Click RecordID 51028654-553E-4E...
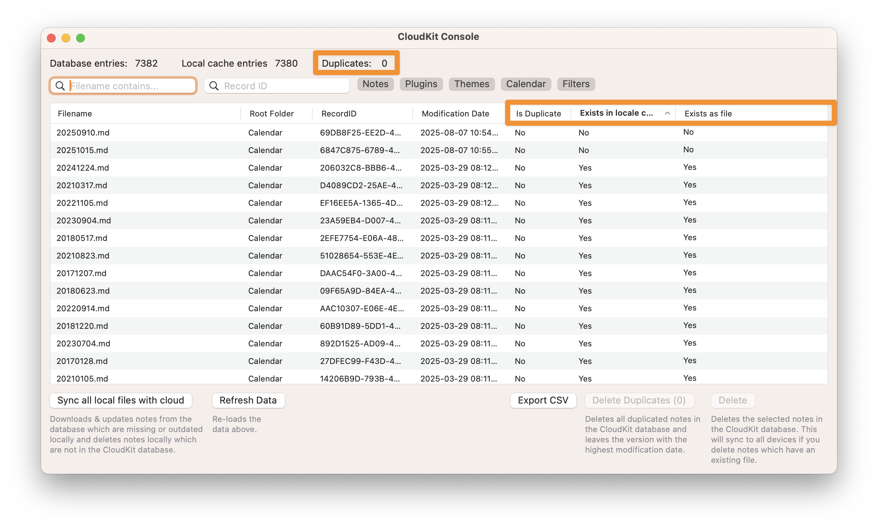 click(362, 256)
